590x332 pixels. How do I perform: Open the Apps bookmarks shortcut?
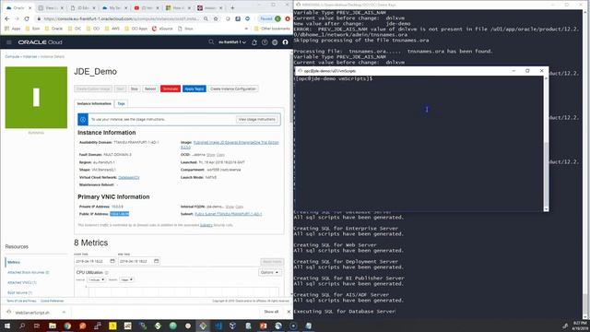[x=12, y=29]
